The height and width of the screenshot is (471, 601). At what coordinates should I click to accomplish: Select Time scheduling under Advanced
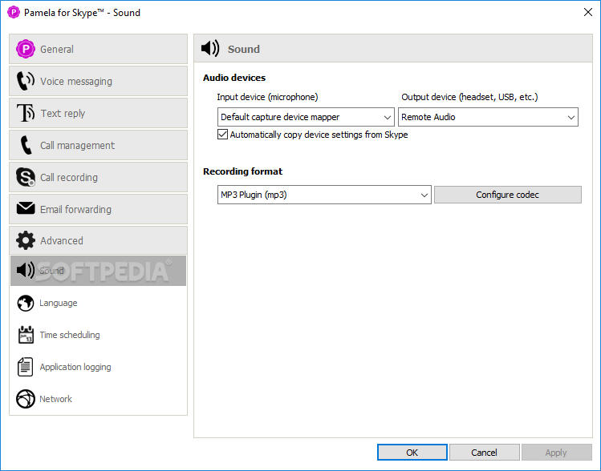pos(98,335)
